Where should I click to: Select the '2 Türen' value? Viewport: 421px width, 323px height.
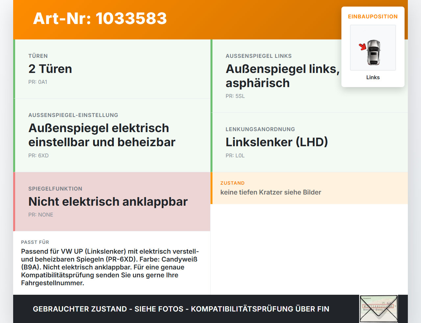pyautogui.click(x=50, y=69)
